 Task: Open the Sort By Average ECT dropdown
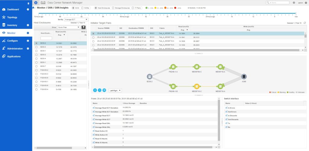(x=76, y=20)
